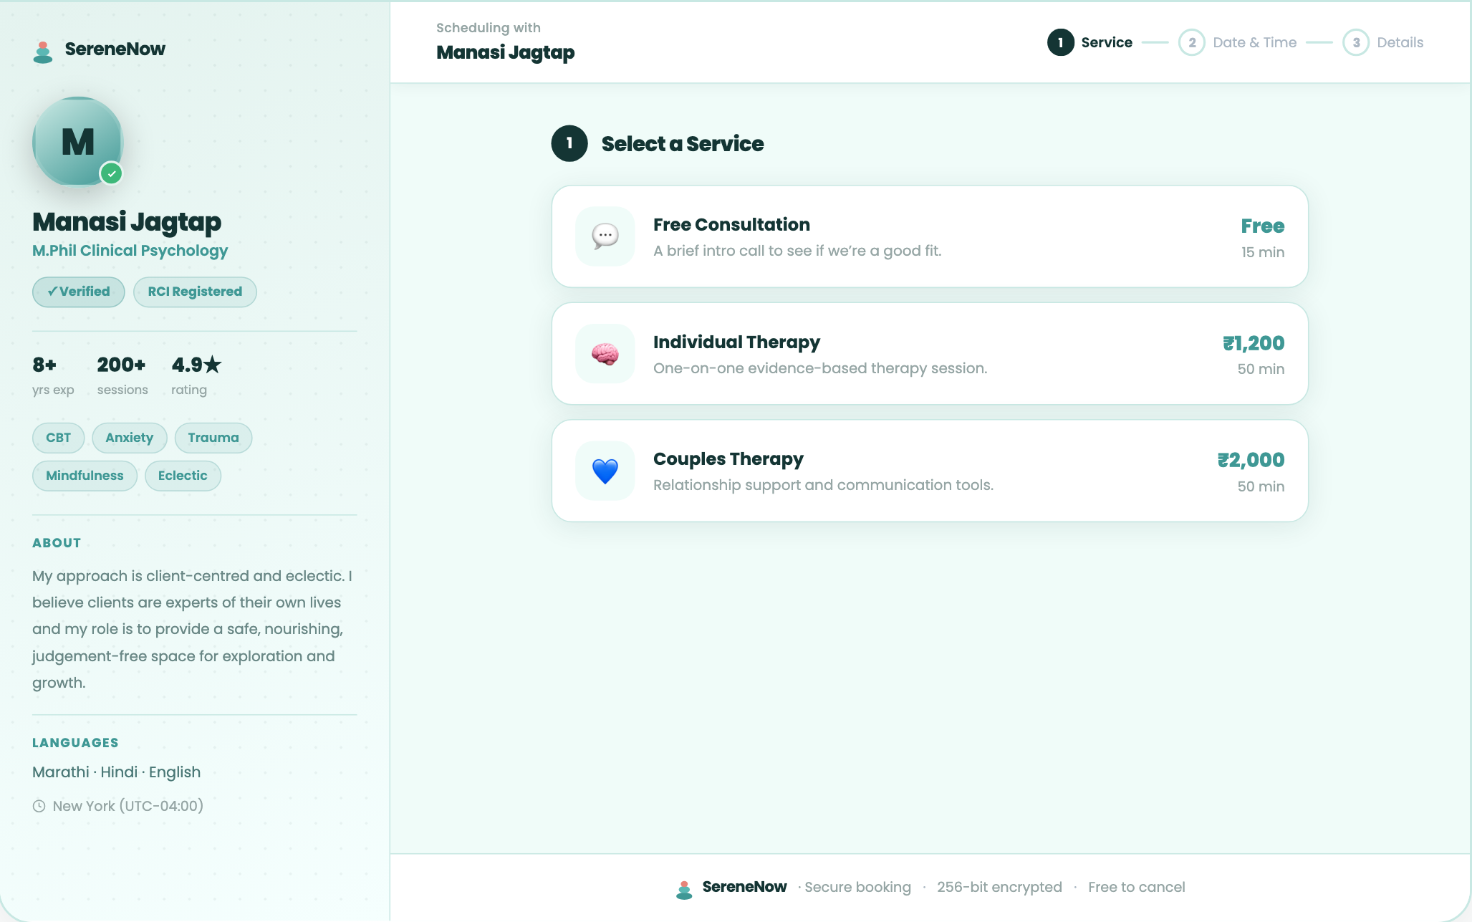The height and width of the screenshot is (922, 1472).
Task: Click the RCI Registered badge
Action: coord(195,292)
